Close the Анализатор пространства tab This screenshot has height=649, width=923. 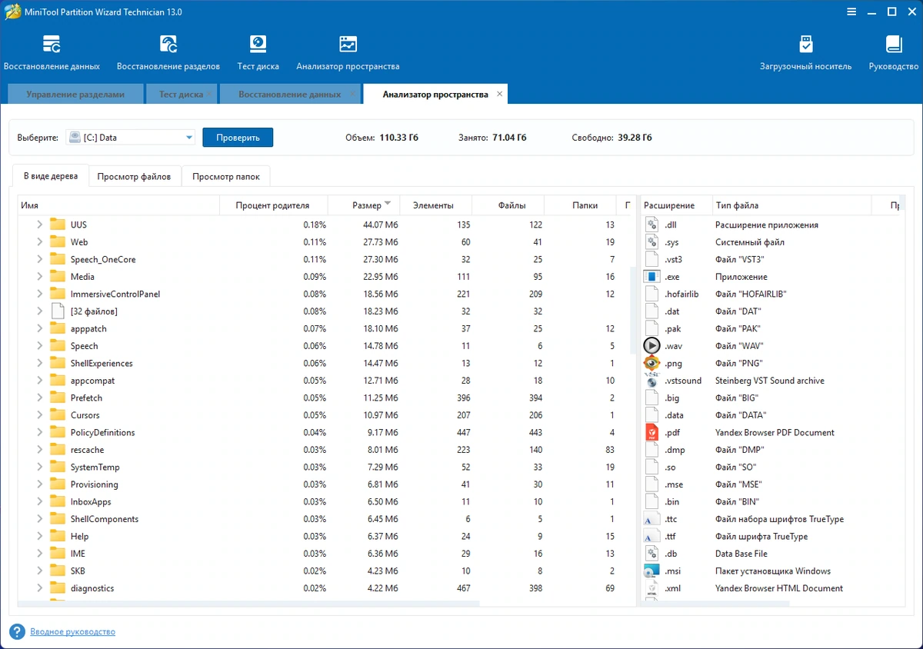(x=499, y=94)
